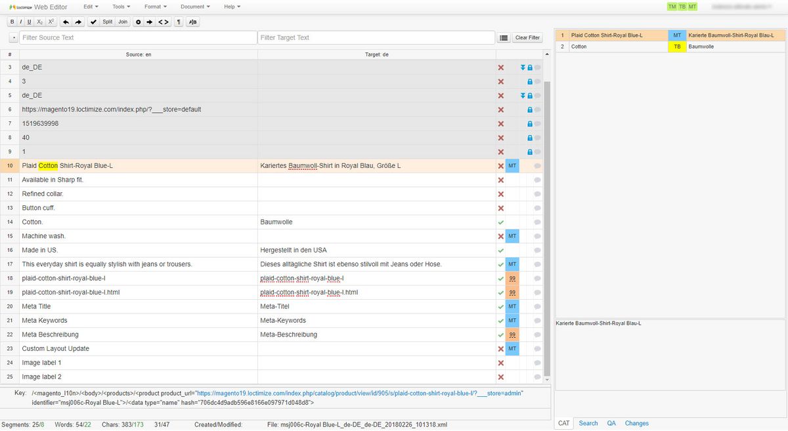The image size is (788, 431).
Task: Click the Join button
Action: pyautogui.click(x=123, y=22)
